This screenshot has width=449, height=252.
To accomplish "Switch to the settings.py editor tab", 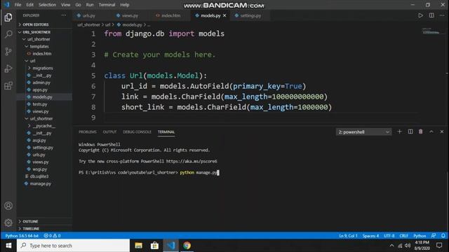I will click(250, 15).
